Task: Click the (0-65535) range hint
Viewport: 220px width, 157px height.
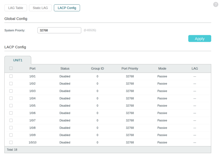Action: pyautogui.click(x=90, y=30)
